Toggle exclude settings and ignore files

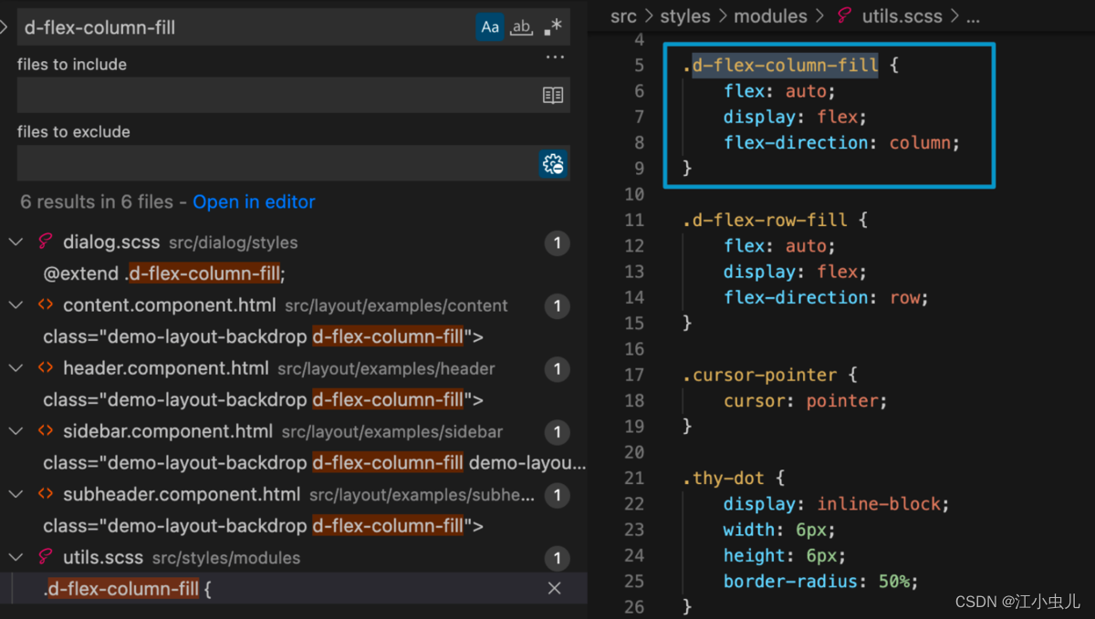[553, 163]
